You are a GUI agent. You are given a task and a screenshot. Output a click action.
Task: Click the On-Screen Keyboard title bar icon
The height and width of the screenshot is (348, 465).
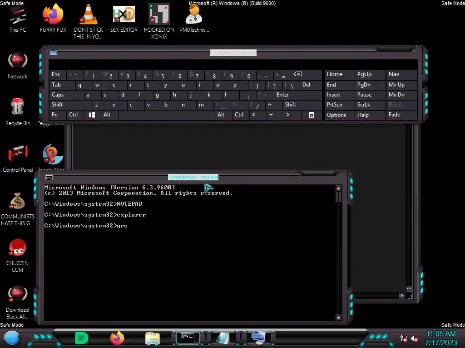54,53
